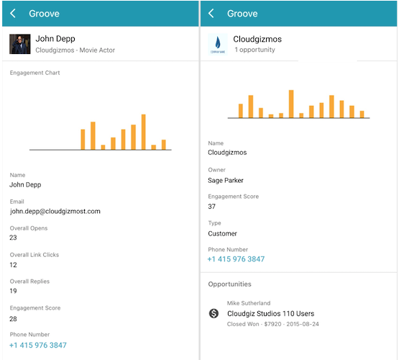
Task: Open Cloudgizmos company logo
Action: pyautogui.click(x=218, y=44)
